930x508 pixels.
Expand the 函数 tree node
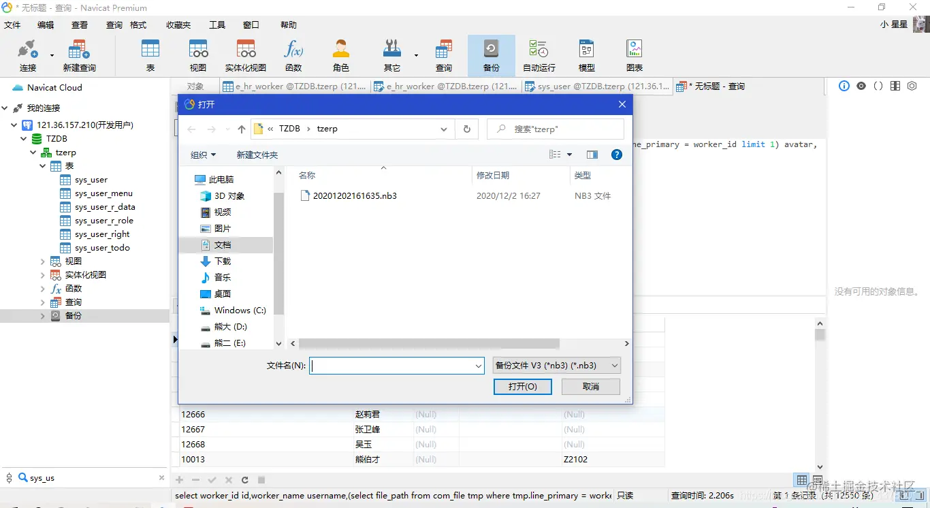(x=42, y=289)
